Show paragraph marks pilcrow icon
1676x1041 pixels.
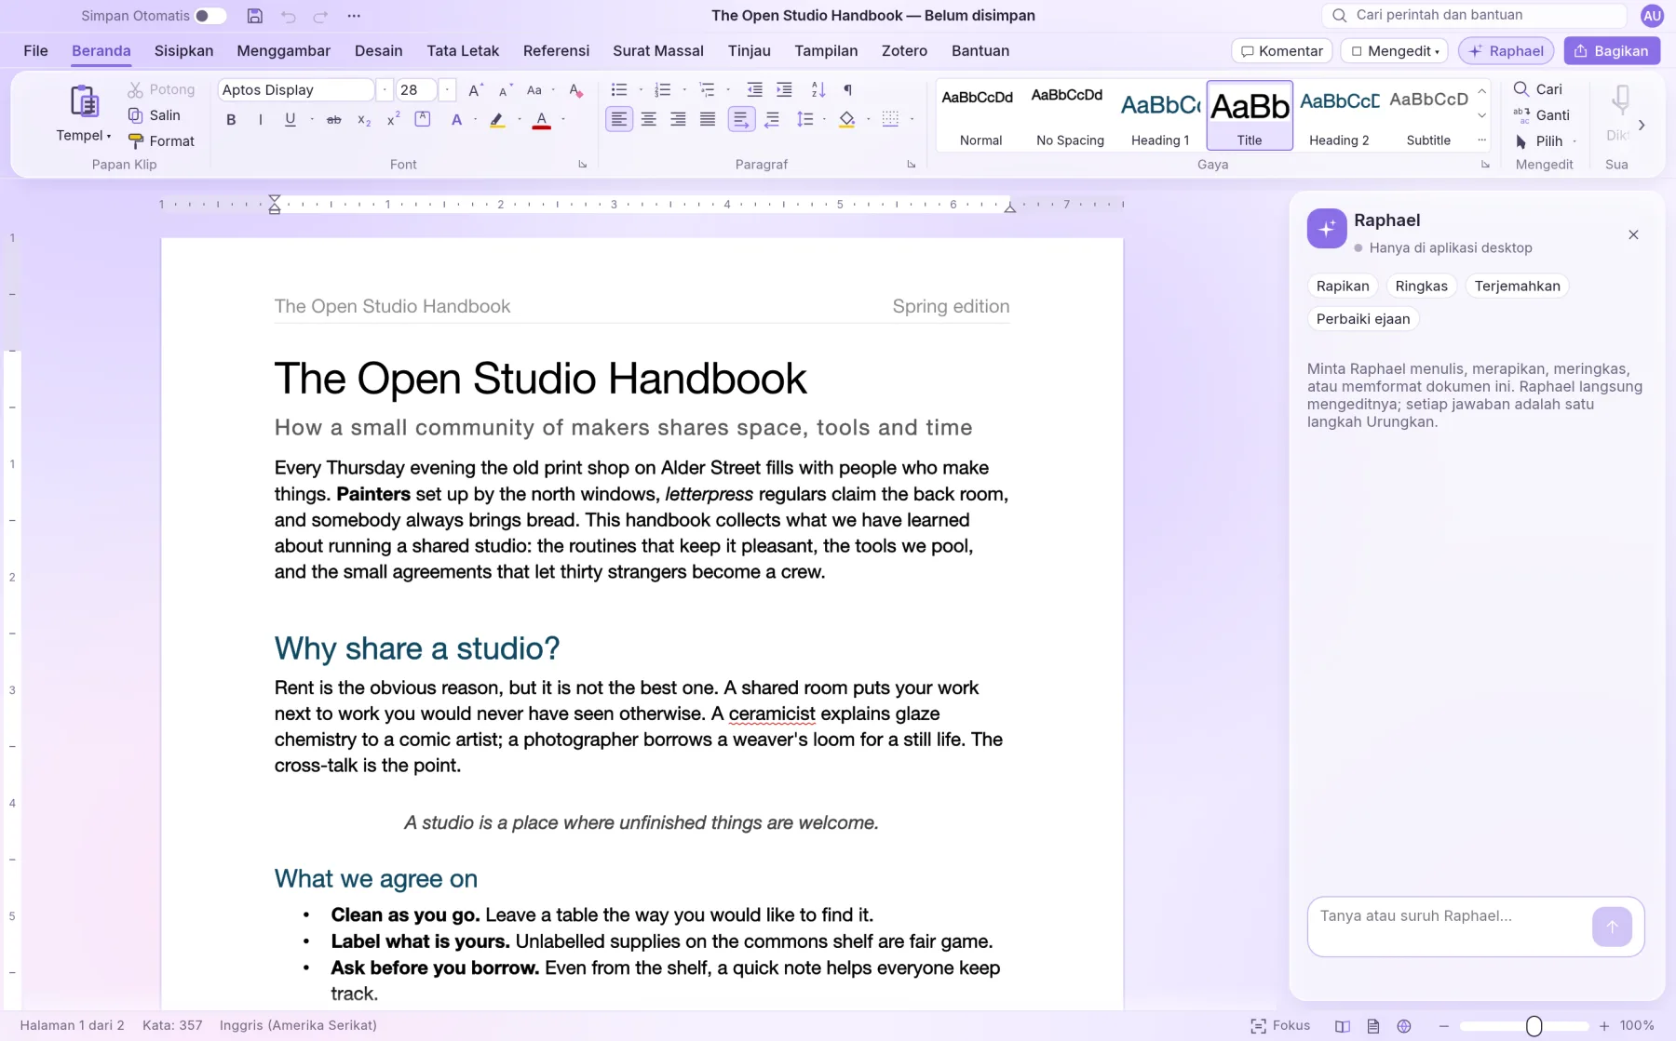[847, 90]
